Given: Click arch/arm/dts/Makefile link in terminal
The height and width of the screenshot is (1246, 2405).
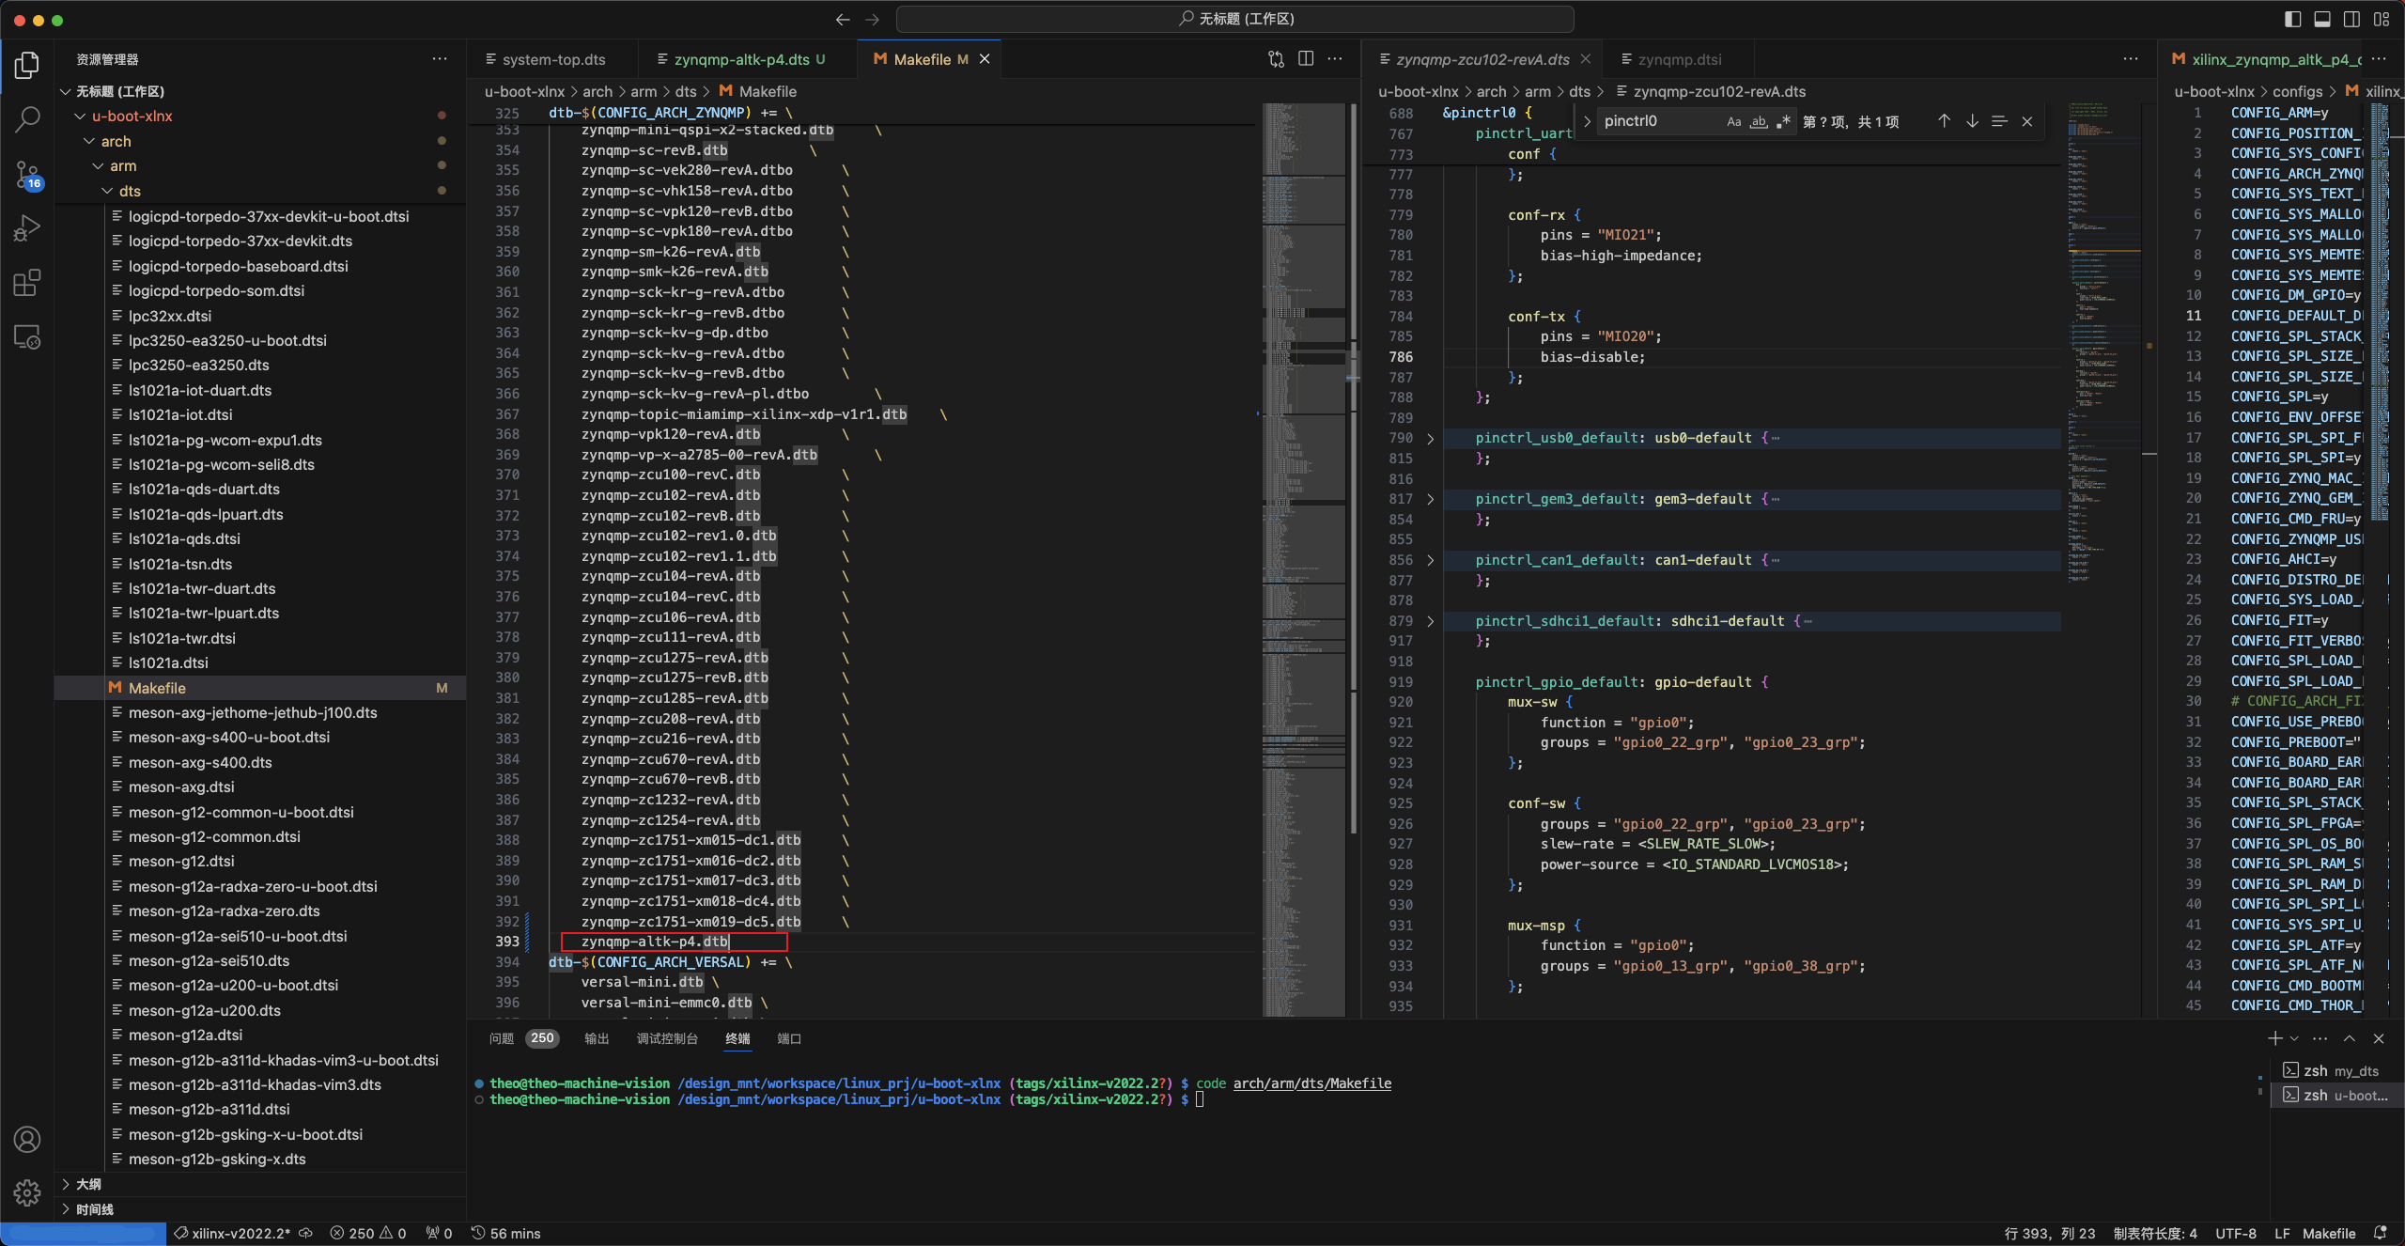Looking at the screenshot, I should tap(1311, 1083).
